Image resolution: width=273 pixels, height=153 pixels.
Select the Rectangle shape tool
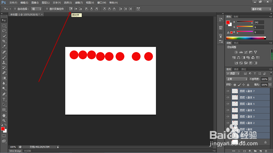[x=4, y=110]
